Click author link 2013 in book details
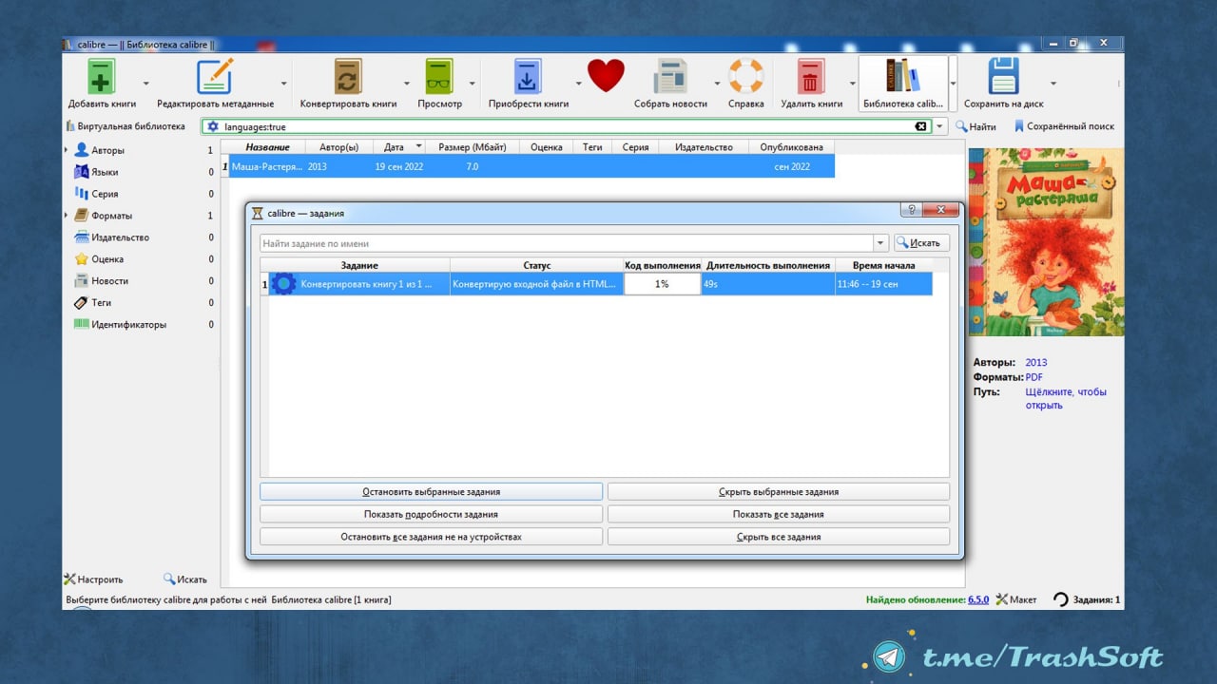1217x684 pixels. click(x=1035, y=363)
